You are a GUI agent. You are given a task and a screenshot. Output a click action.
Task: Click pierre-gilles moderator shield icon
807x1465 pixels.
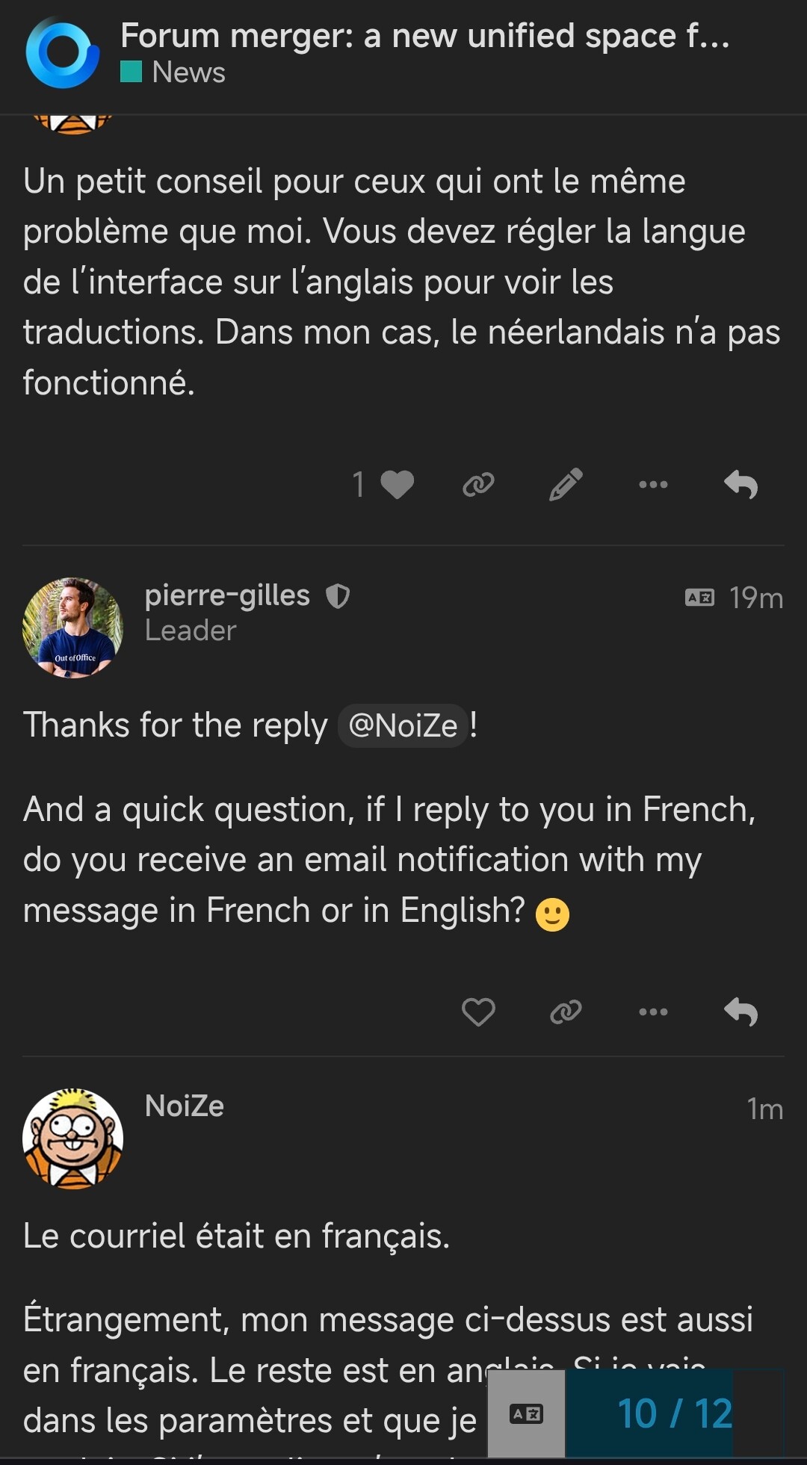[x=338, y=596]
